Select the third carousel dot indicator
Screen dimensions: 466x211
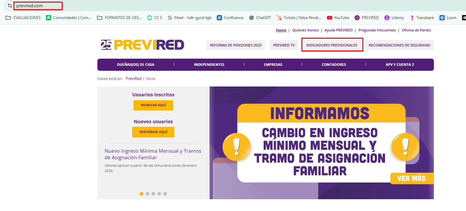click(x=153, y=194)
